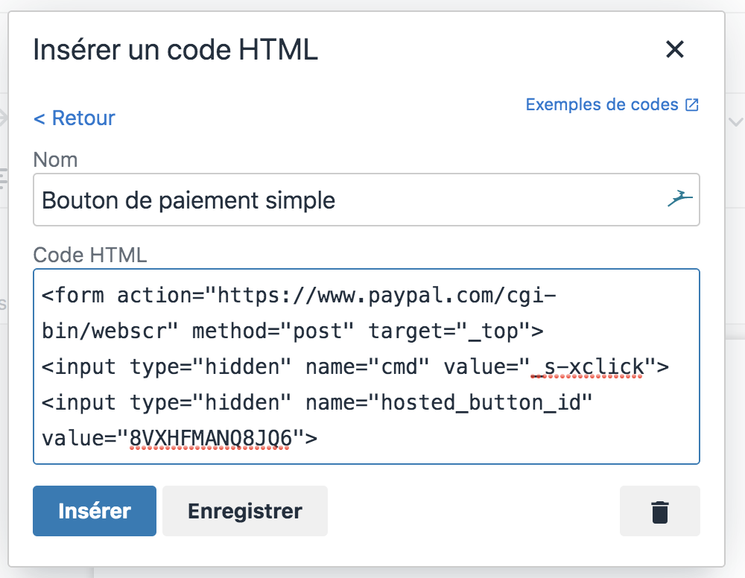Viewport: 745px width, 578px height.
Task: Open the Exemples de codes link
Action: tap(601, 104)
